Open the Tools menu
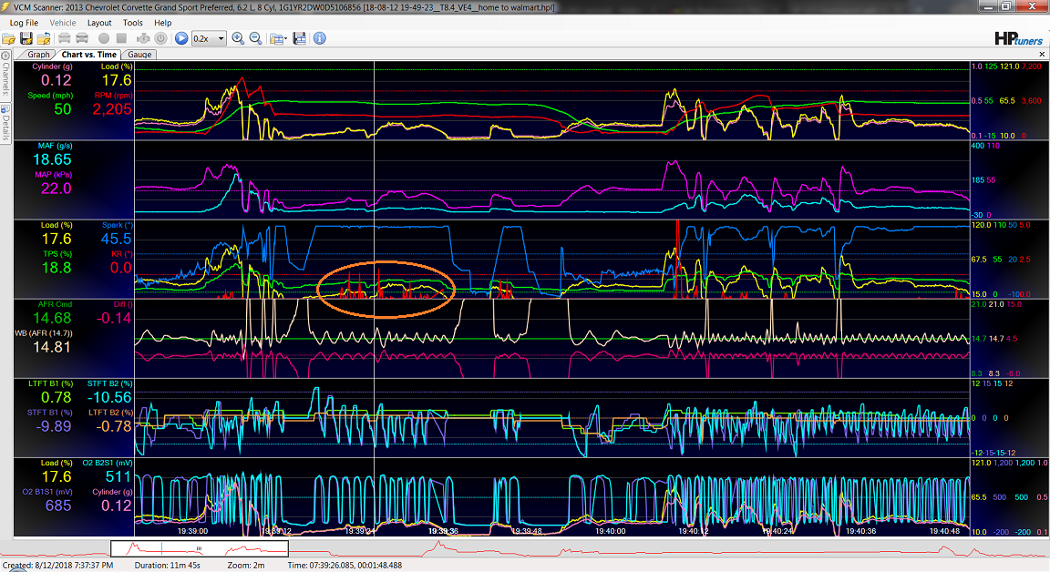The height and width of the screenshot is (572, 1050). [x=132, y=23]
